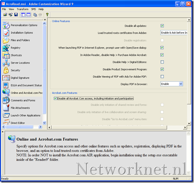Click settings panel scroll down arrow
194x183 pixels.
189,124
